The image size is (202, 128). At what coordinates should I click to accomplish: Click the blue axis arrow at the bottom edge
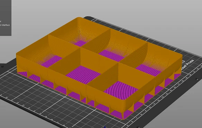(105, 127)
